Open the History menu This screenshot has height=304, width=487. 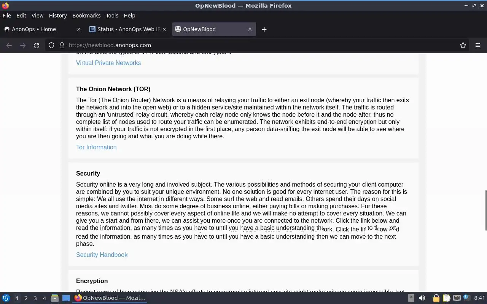(58, 16)
